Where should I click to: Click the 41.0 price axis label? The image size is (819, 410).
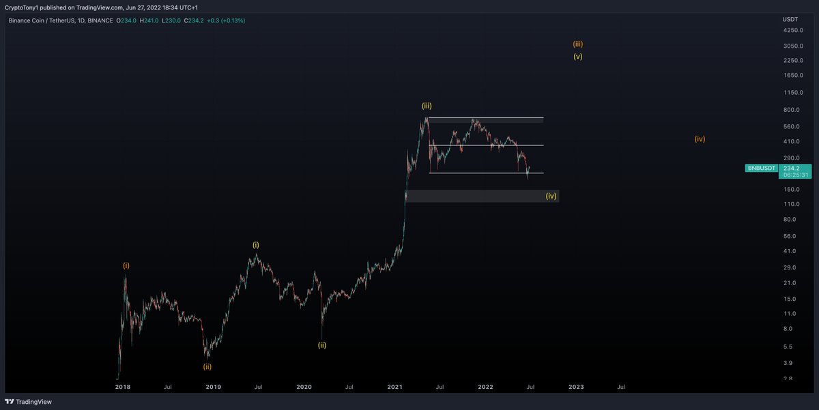[790, 252]
